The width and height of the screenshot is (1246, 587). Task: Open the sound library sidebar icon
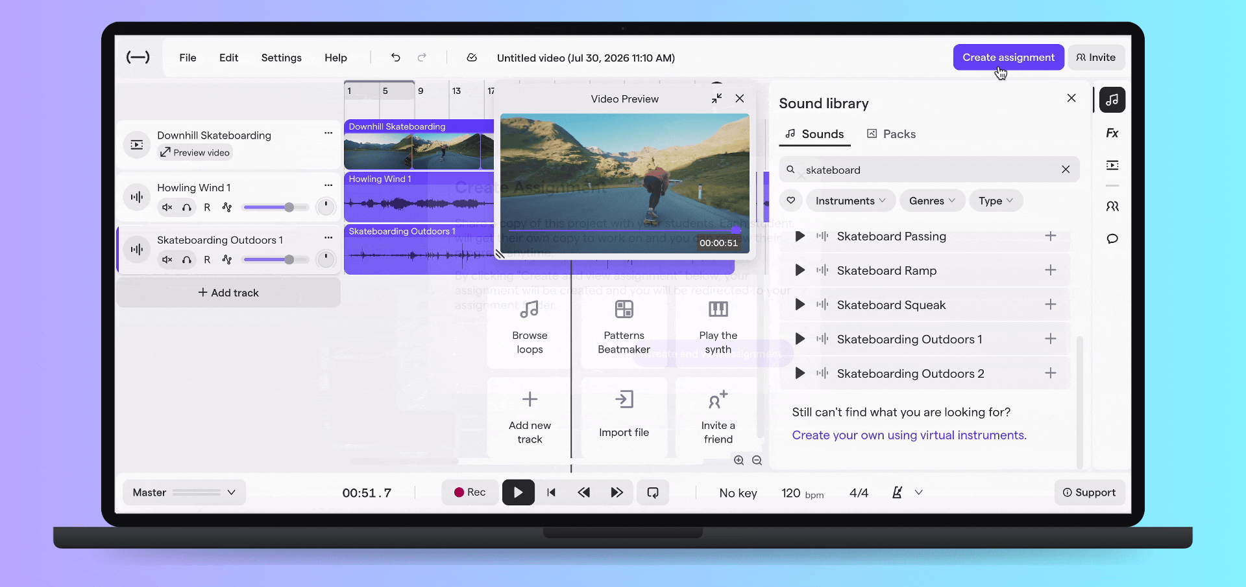point(1112,100)
